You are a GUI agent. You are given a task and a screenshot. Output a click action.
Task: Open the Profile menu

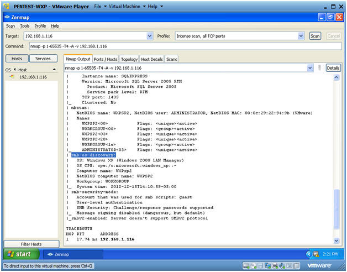[x=40, y=26]
